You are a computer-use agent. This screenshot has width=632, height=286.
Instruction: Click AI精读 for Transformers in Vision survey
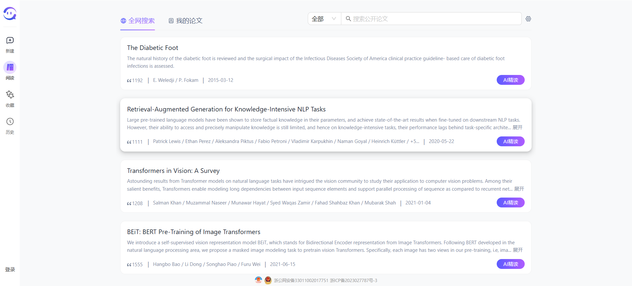pyautogui.click(x=510, y=203)
